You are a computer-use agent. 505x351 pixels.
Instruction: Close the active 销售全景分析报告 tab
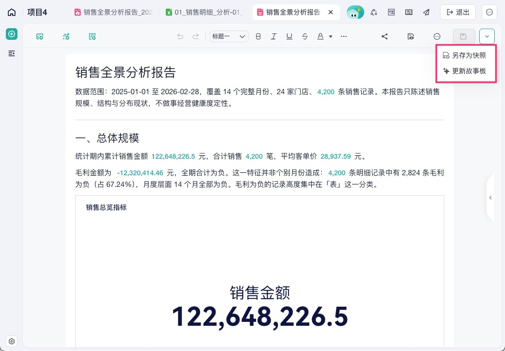331,13
